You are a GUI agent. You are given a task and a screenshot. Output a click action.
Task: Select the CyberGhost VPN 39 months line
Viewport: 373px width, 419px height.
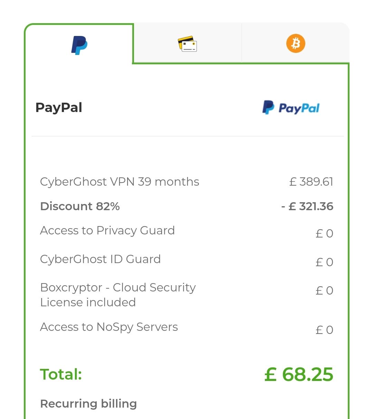click(x=119, y=182)
